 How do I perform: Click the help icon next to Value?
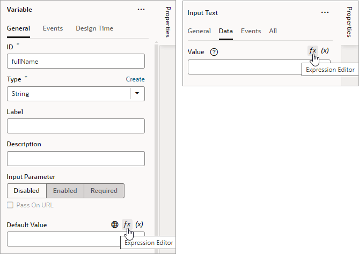214,52
